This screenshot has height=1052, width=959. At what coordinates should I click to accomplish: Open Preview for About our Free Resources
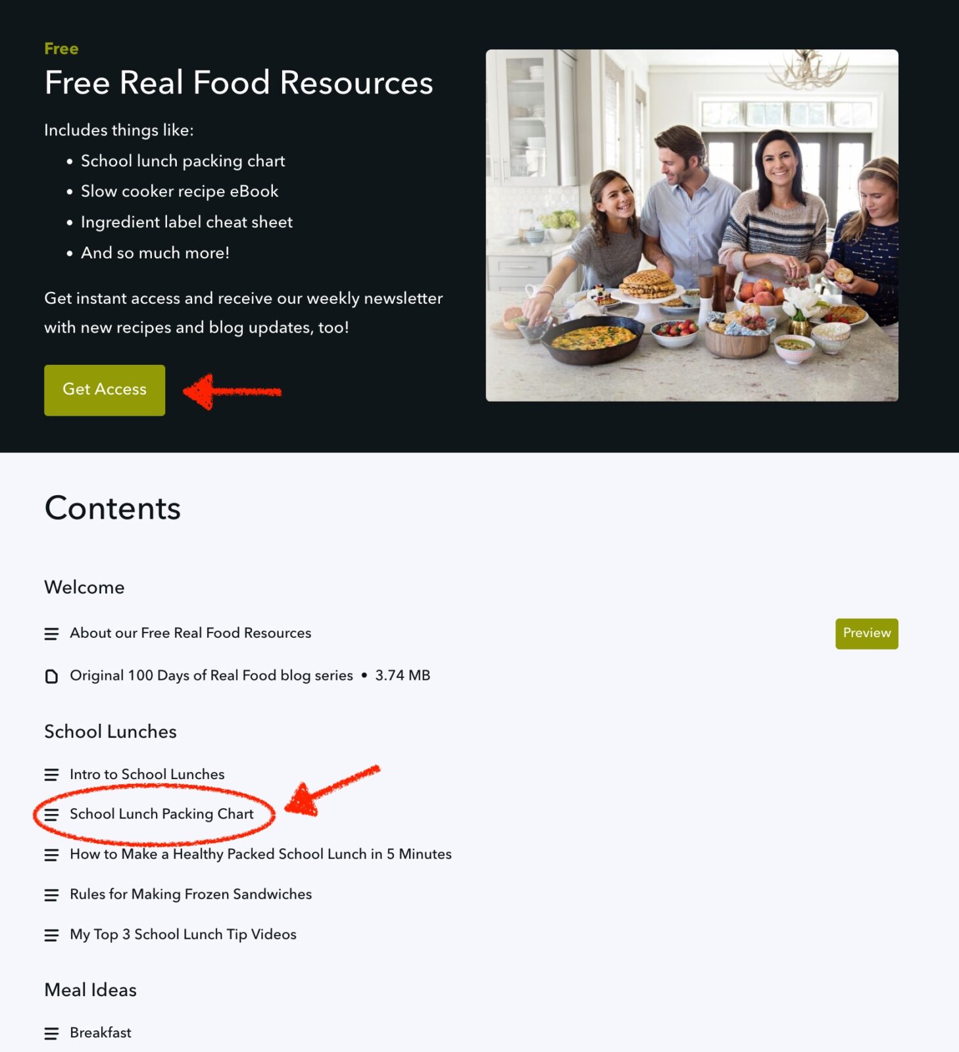pyautogui.click(x=866, y=633)
